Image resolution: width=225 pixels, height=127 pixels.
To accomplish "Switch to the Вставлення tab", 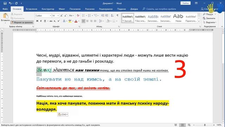I will [x=31, y=9].
